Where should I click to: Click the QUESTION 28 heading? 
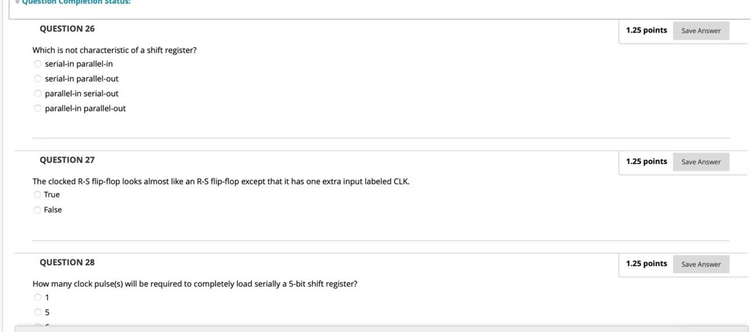tap(67, 262)
